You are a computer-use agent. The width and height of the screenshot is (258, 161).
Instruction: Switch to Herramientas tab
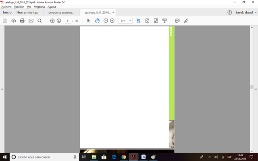[x=27, y=12]
